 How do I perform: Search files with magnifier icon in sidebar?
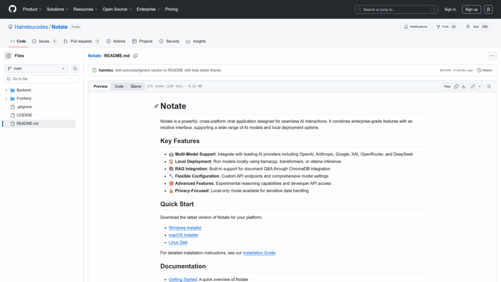click(75, 69)
